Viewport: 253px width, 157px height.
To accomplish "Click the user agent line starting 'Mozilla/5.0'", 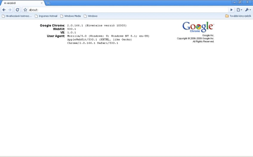I will pyautogui.click(x=108, y=36).
